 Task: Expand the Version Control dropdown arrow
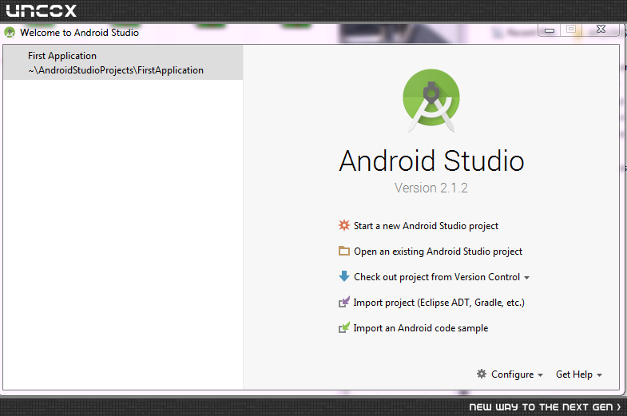click(526, 278)
